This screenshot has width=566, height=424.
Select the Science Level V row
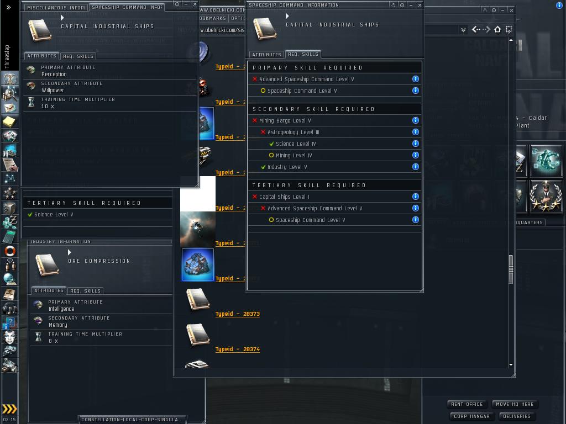point(97,215)
